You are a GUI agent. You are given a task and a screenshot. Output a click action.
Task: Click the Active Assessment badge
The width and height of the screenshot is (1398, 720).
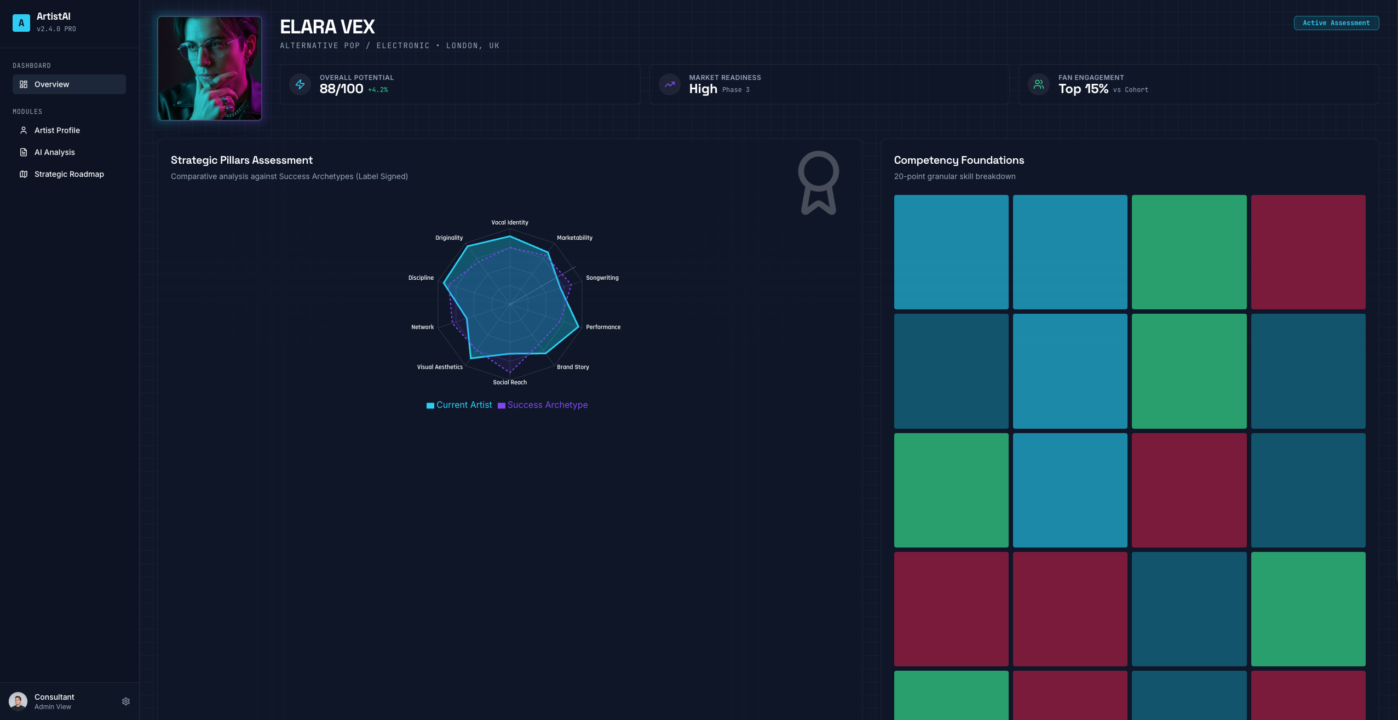pyautogui.click(x=1336, y=23)
